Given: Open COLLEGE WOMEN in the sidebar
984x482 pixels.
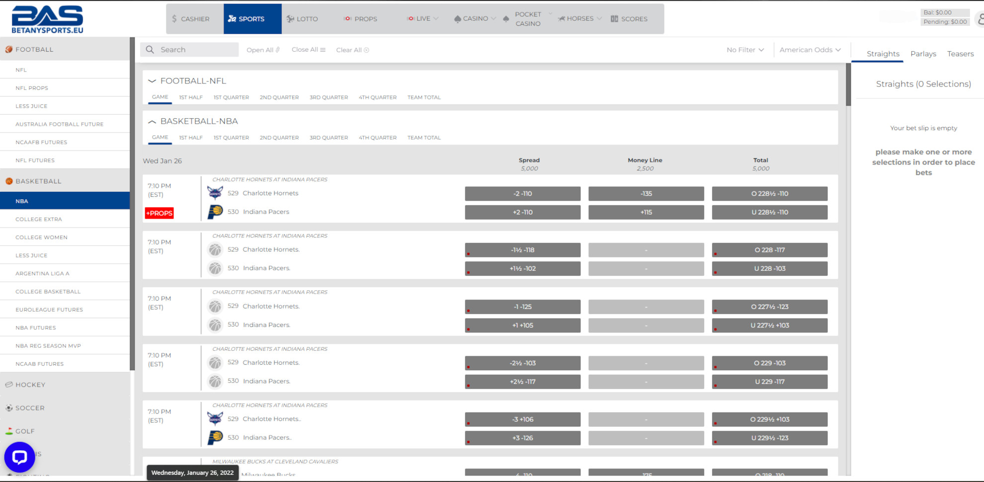Looking at the screenshot, I should pos(65,237).
